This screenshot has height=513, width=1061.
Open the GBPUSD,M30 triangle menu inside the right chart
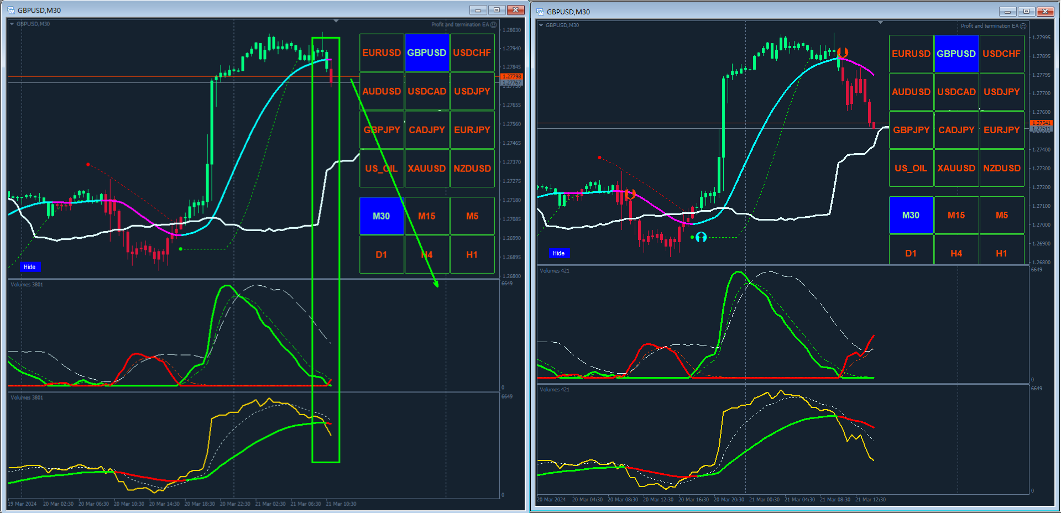tap(541, 25)
